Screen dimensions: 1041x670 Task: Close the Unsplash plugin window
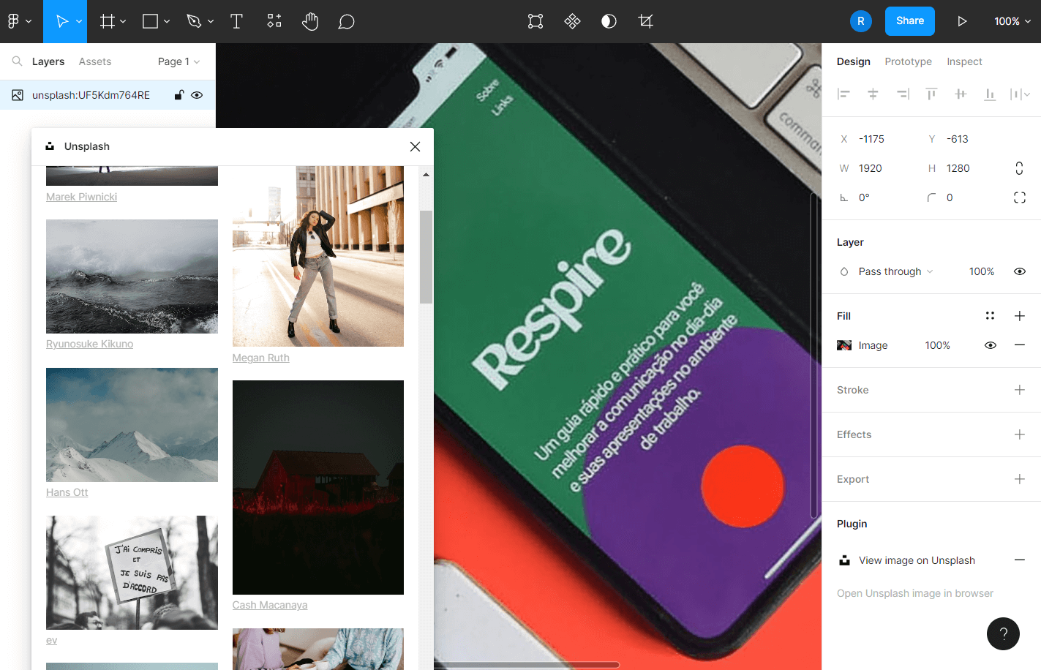click(x=415, y=146)
